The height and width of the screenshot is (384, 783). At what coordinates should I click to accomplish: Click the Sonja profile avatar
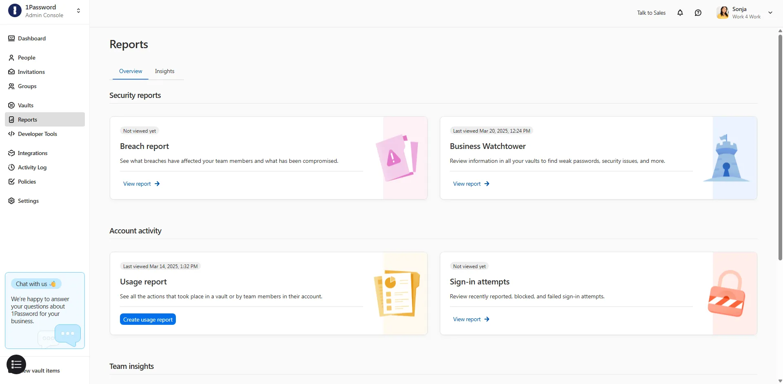click(723, 13)
